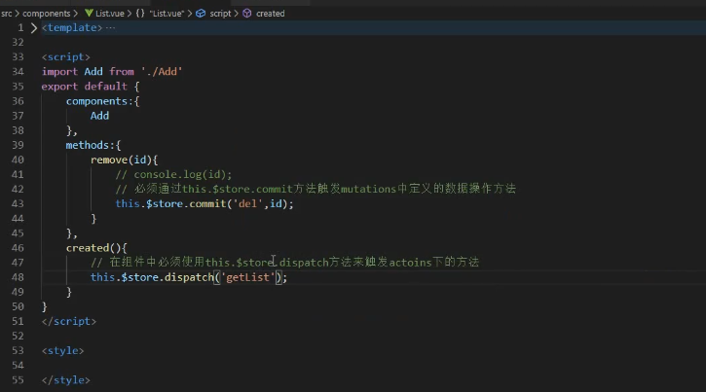The height and width of the screenshot is (392, 706).
Task: Click the method icon before created breadcrumb
Action: click(x=247, y=14)
